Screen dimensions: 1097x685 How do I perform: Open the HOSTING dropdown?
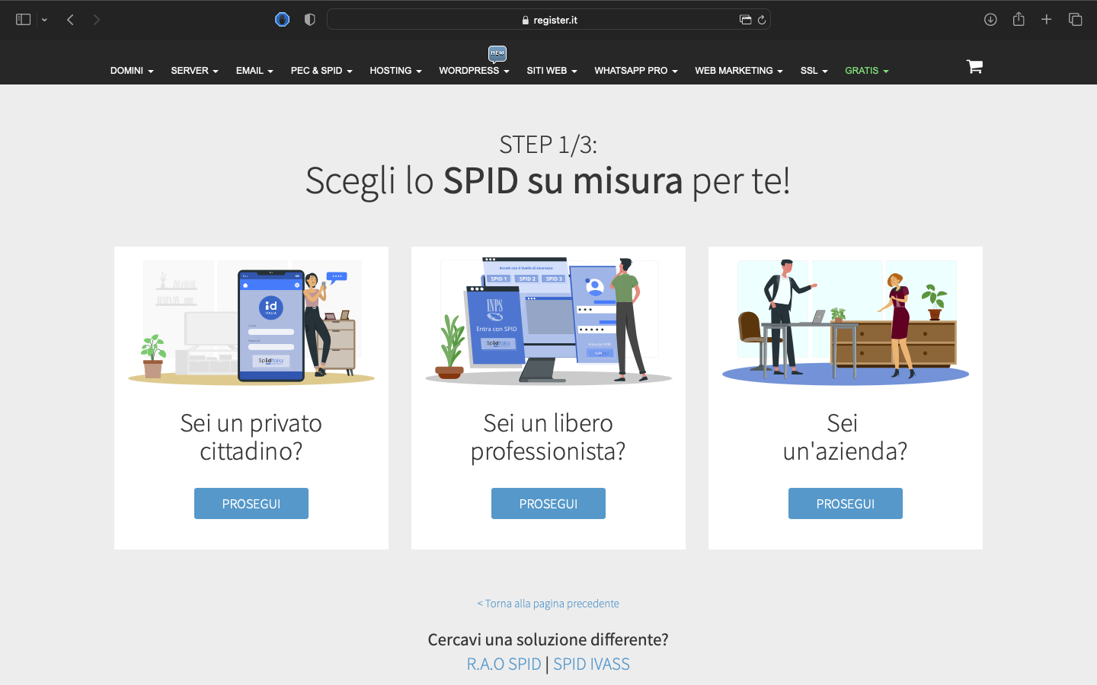point(395,70)
